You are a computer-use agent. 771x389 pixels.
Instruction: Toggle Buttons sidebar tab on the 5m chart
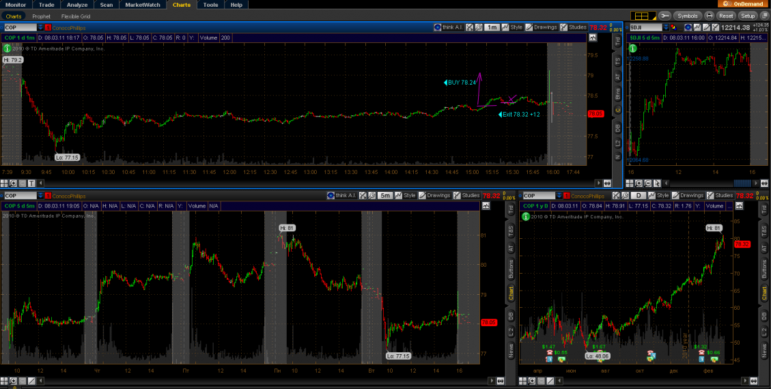pyautogui.click(x=510, y=269)
